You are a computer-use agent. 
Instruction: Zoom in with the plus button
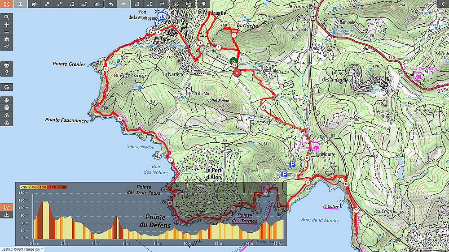point(7,25)
